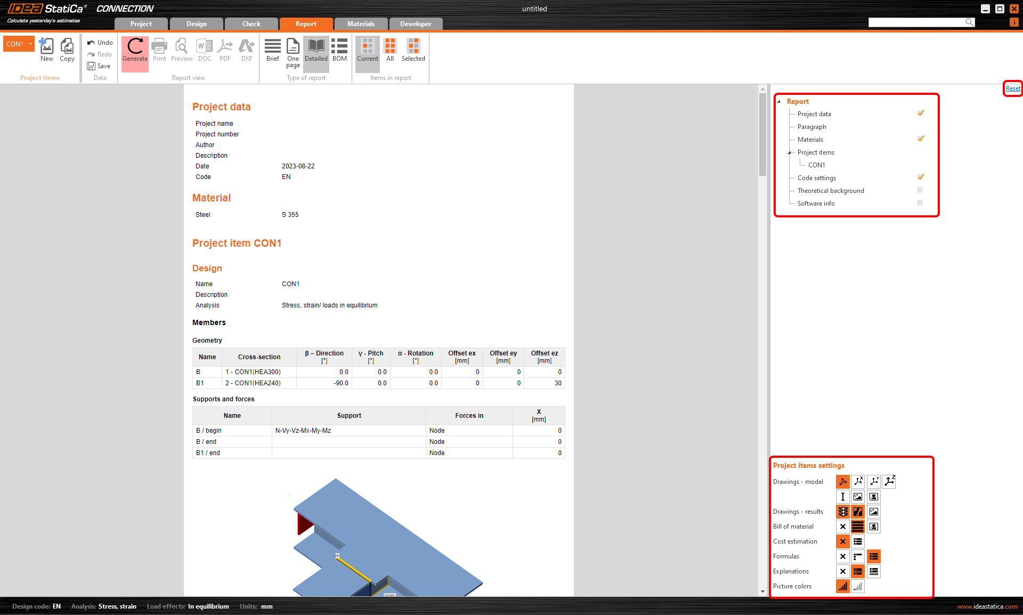This screenshot has width=1023, height=615.
Task: Enable Software info in report
Action: (919, 203)
